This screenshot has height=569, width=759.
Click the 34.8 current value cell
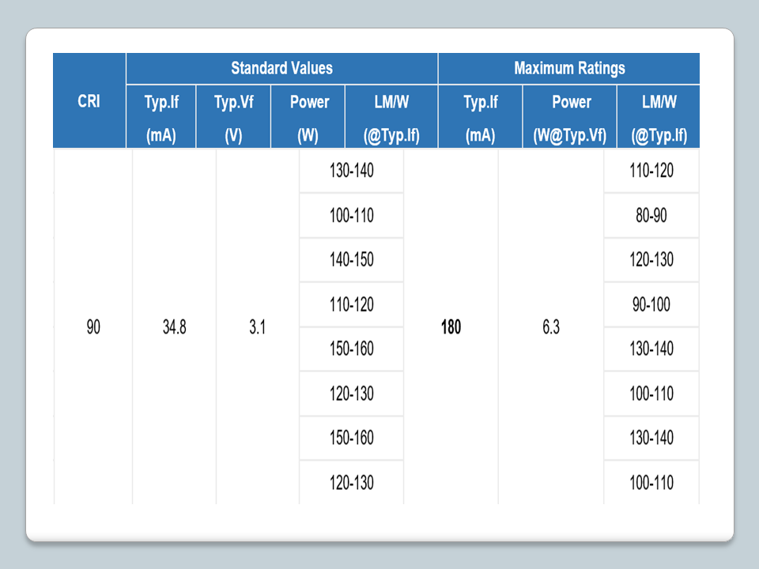pos(174,327)
